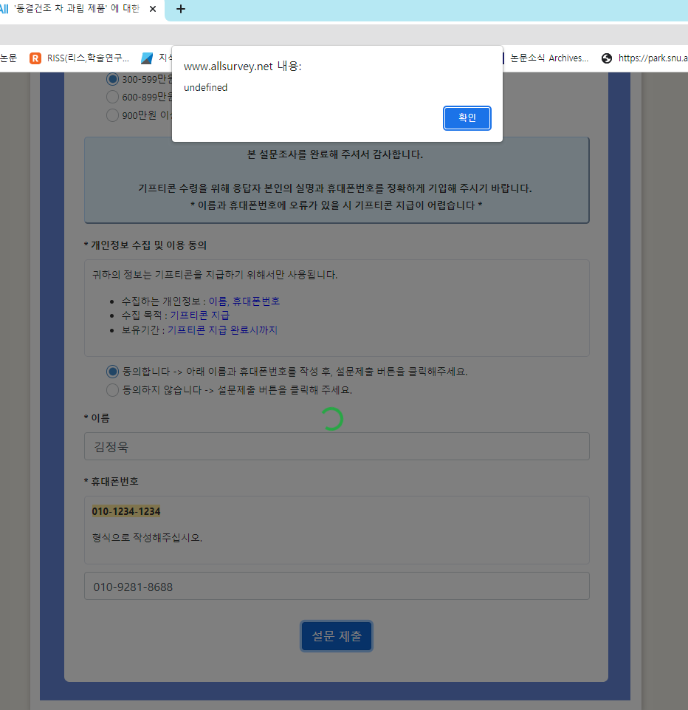Open a new browser tab with plus icon

coord(181,10)
